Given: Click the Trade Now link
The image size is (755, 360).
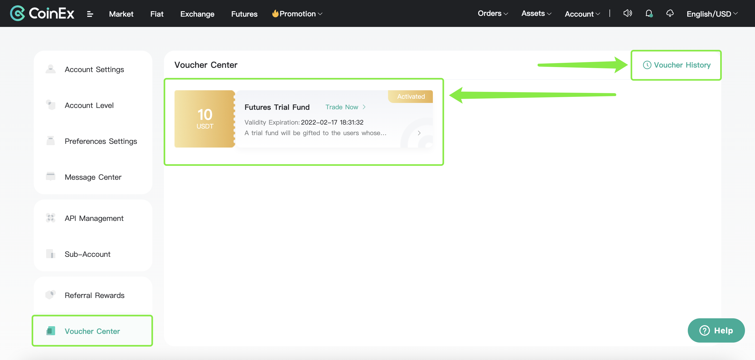Looking at the screenshot, I should point(346,107).
